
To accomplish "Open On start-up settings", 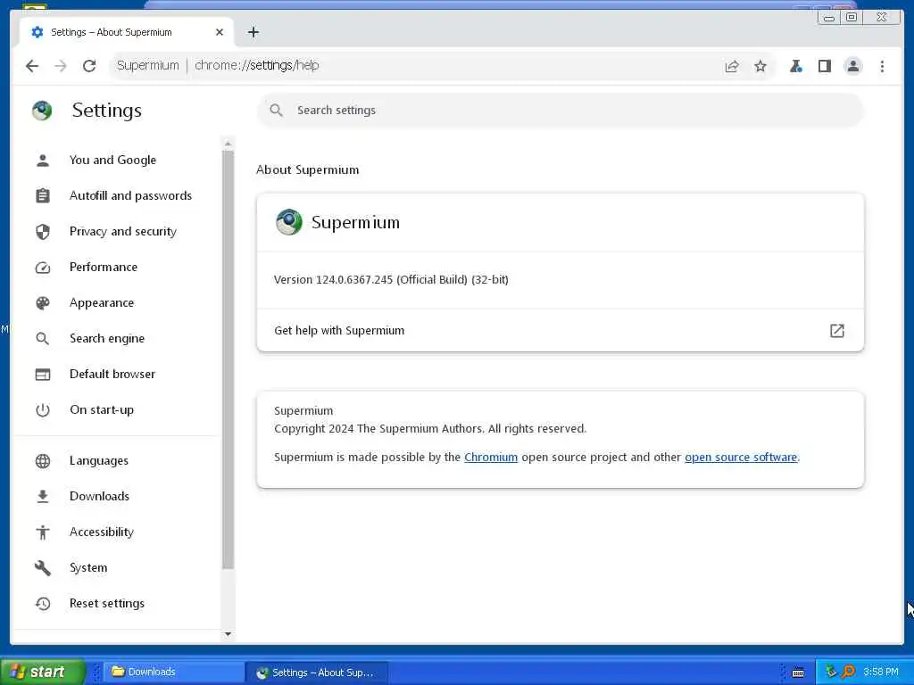I will 117,410.
